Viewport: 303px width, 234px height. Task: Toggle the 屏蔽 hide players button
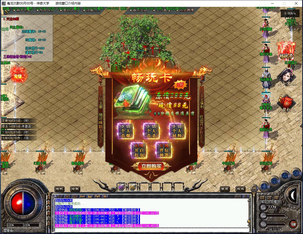pos(225,189)
